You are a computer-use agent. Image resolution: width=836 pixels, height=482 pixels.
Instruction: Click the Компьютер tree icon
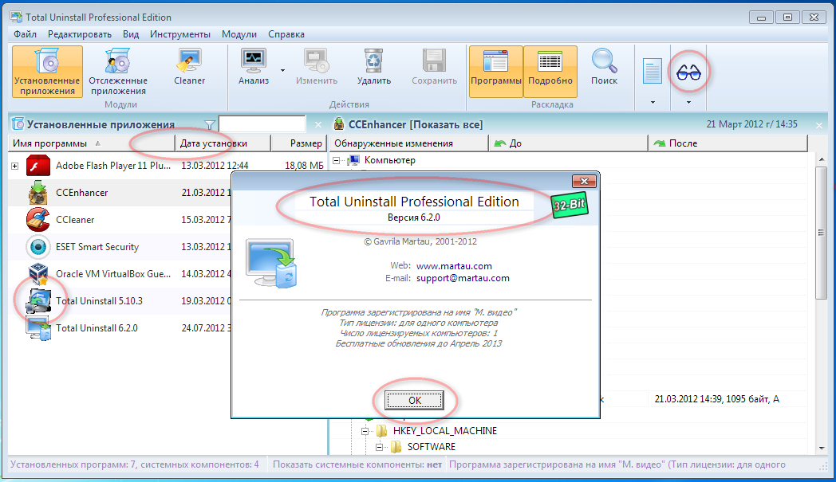353,160
